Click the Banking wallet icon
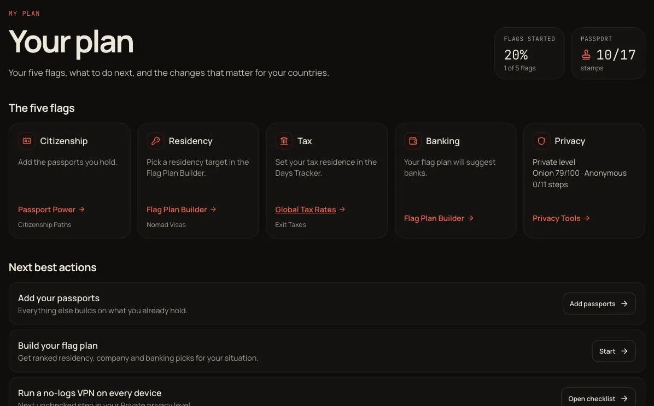Image resolution: width=654 pixels, height=406 pixels. click(413, 141)
